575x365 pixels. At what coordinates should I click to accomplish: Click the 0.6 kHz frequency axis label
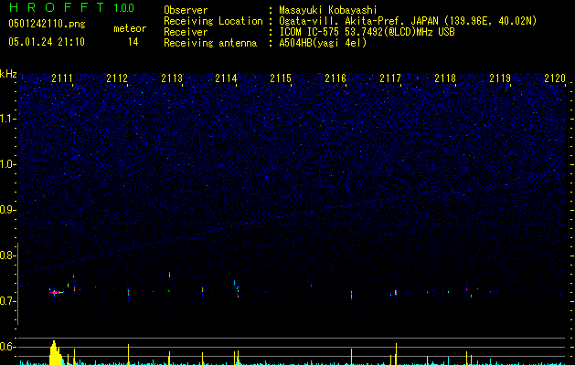click(x=7, y=347)
